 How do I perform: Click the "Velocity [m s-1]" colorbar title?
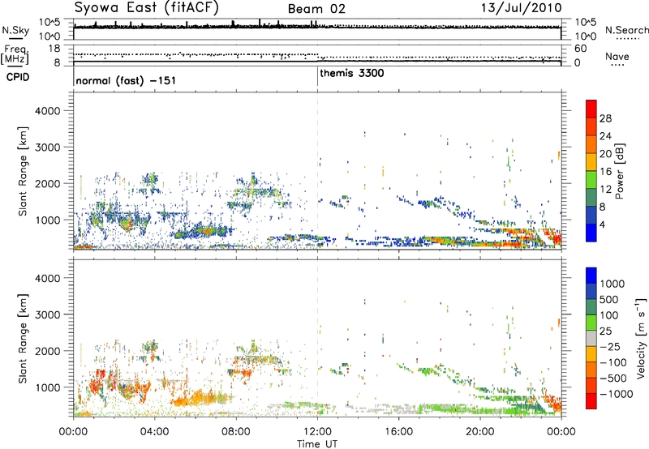[641, 338]
